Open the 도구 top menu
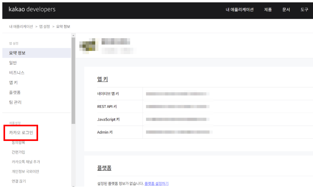313x189 pixels. 304,10
